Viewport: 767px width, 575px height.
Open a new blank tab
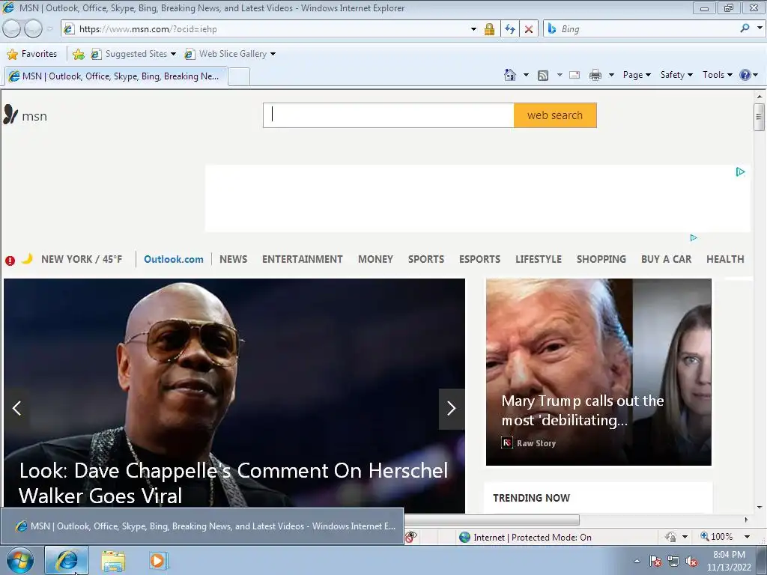(x=239, y=77)
